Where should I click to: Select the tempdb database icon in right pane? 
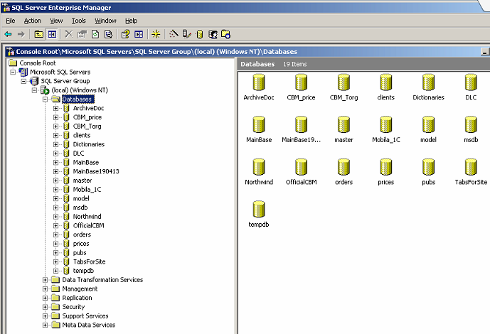(x=259, y=209)
